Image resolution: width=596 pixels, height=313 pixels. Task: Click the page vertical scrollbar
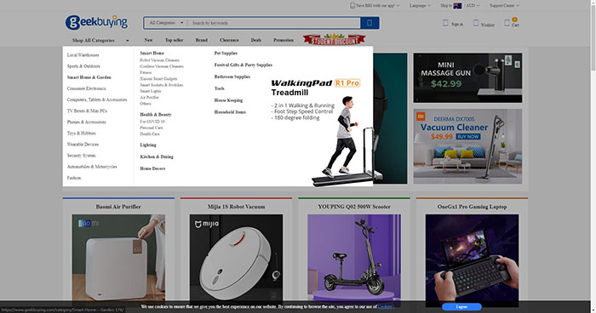(593, 156)
